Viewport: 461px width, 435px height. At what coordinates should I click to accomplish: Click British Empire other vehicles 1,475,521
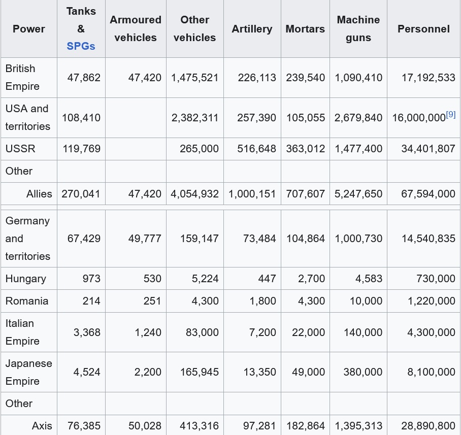pos(194,78)
